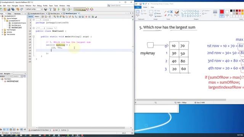
Task: Open the Refactor menu in NetBeans
Action: [28, 6]
